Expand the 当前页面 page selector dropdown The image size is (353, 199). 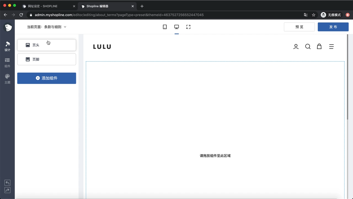[x=47, y=27]
